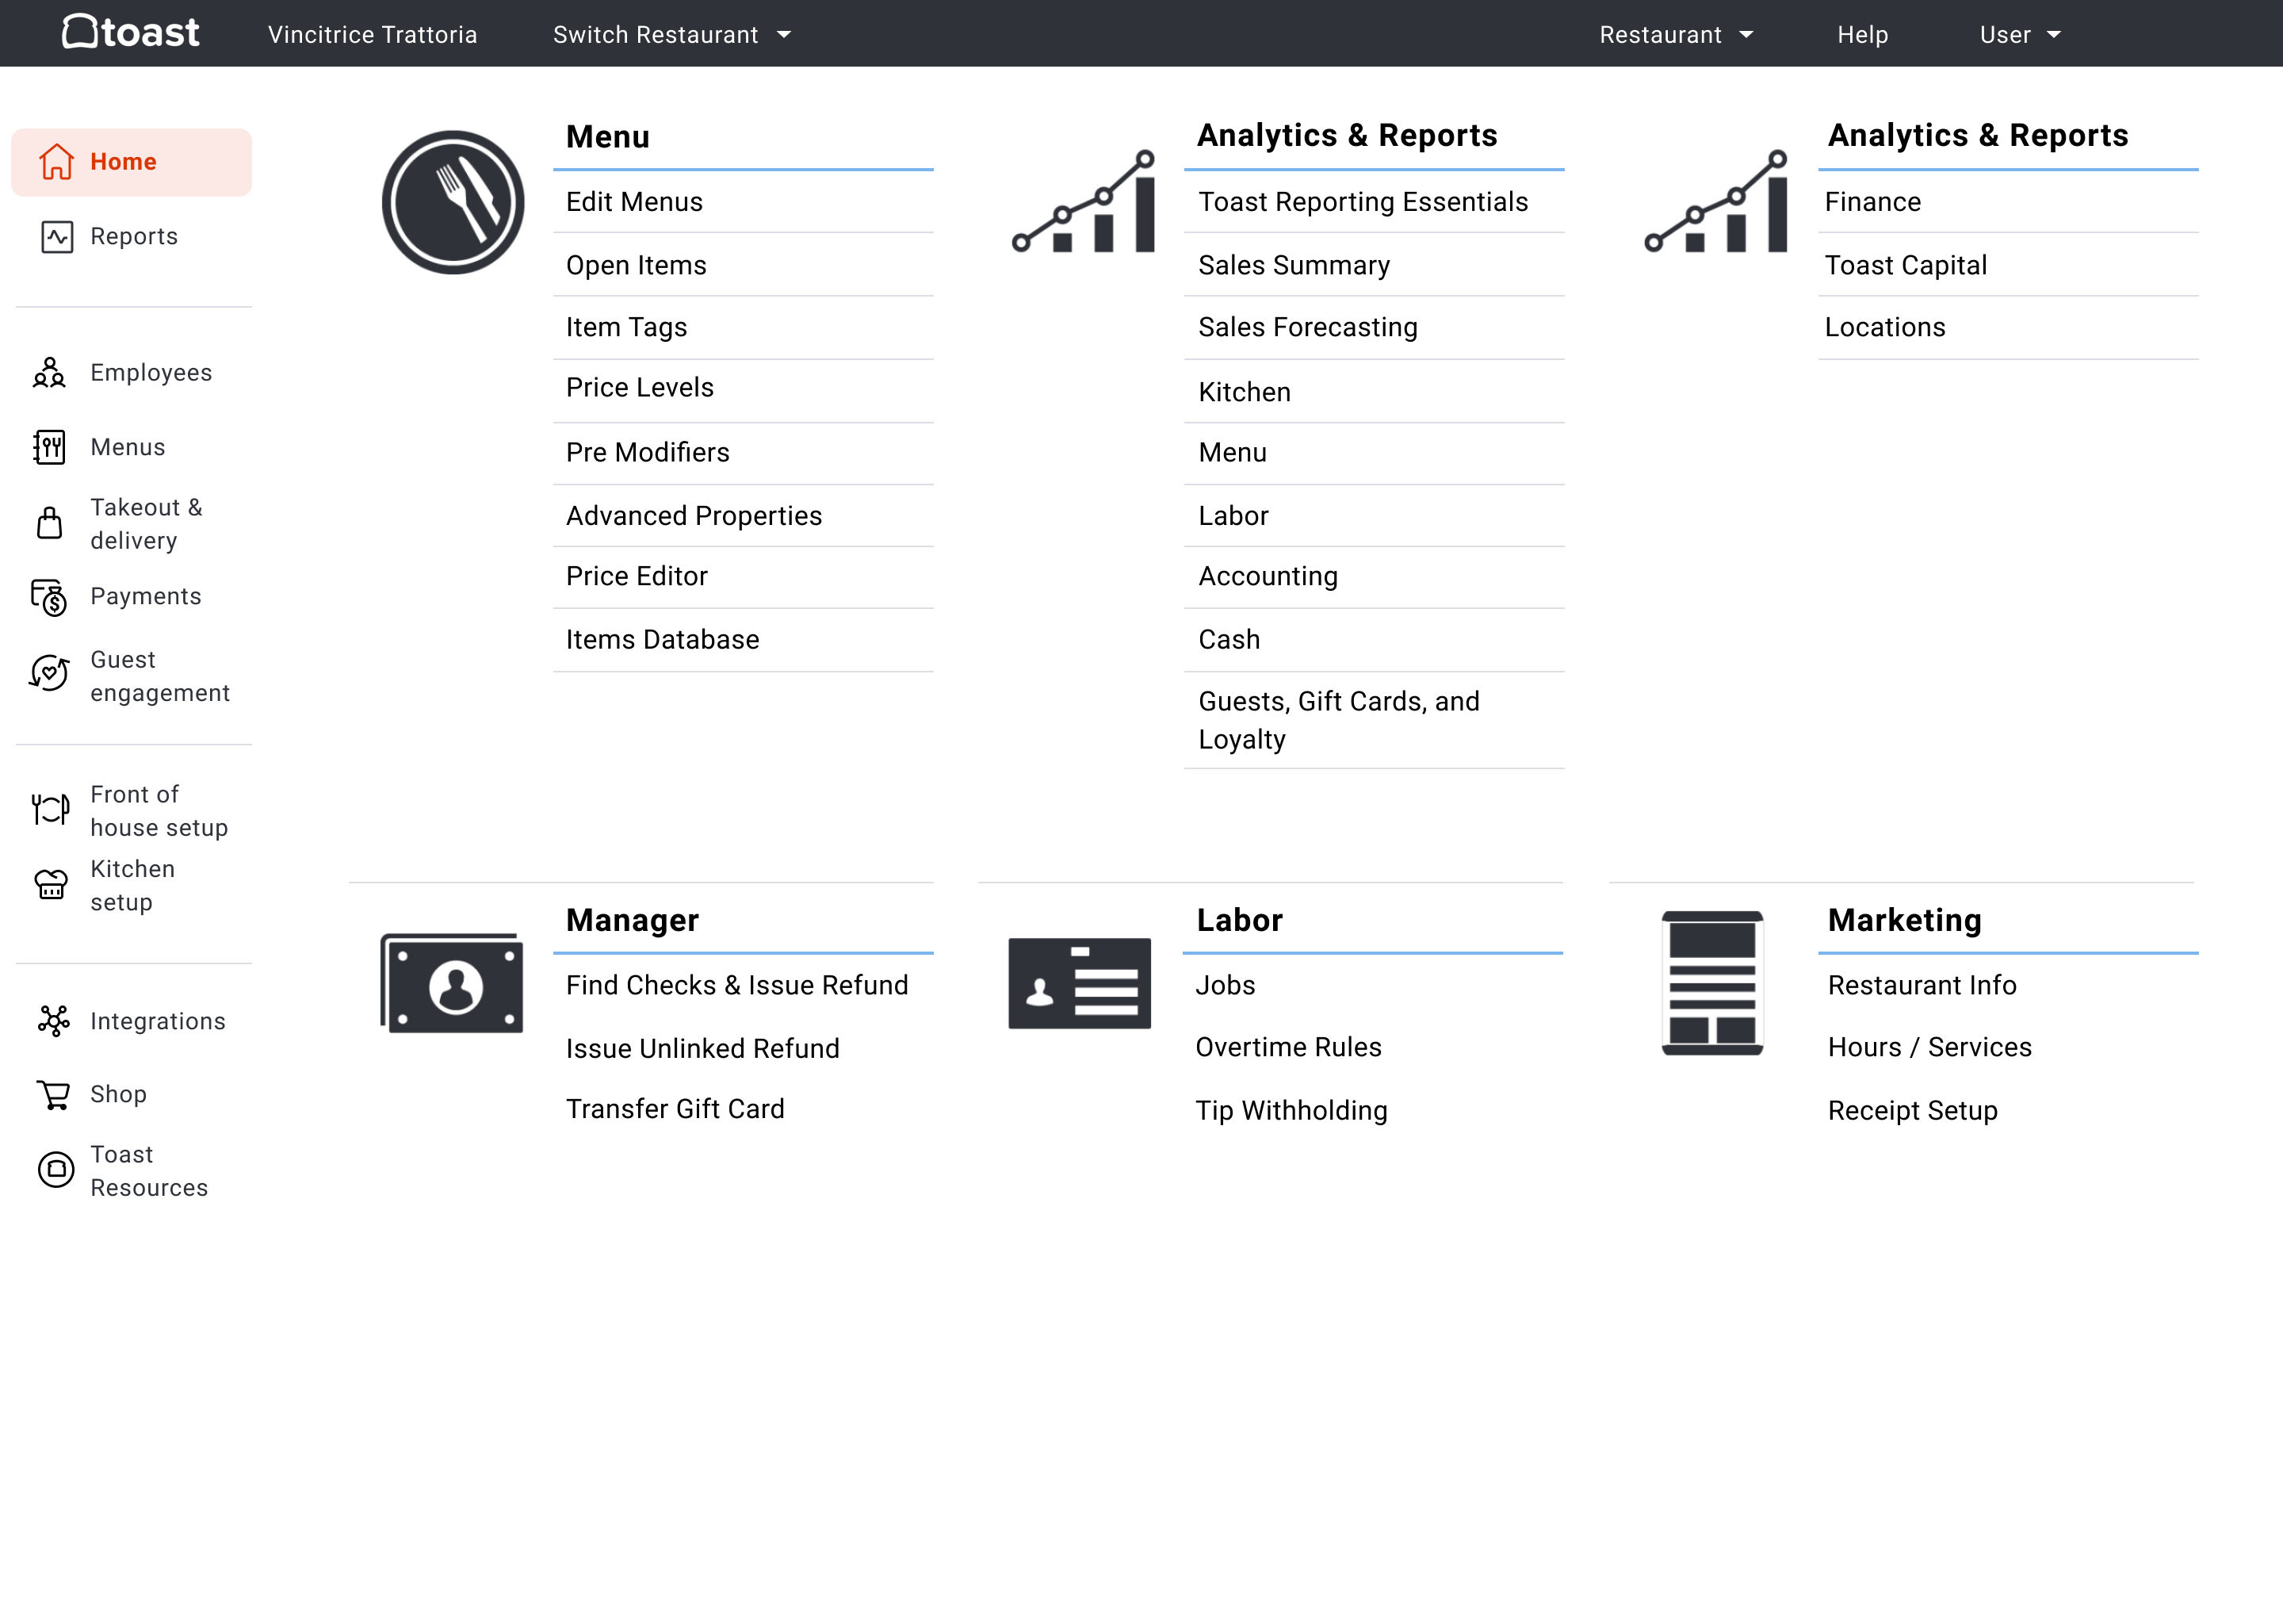
Task: Click the Guest engagement sidebar icon
Action: 51,675
